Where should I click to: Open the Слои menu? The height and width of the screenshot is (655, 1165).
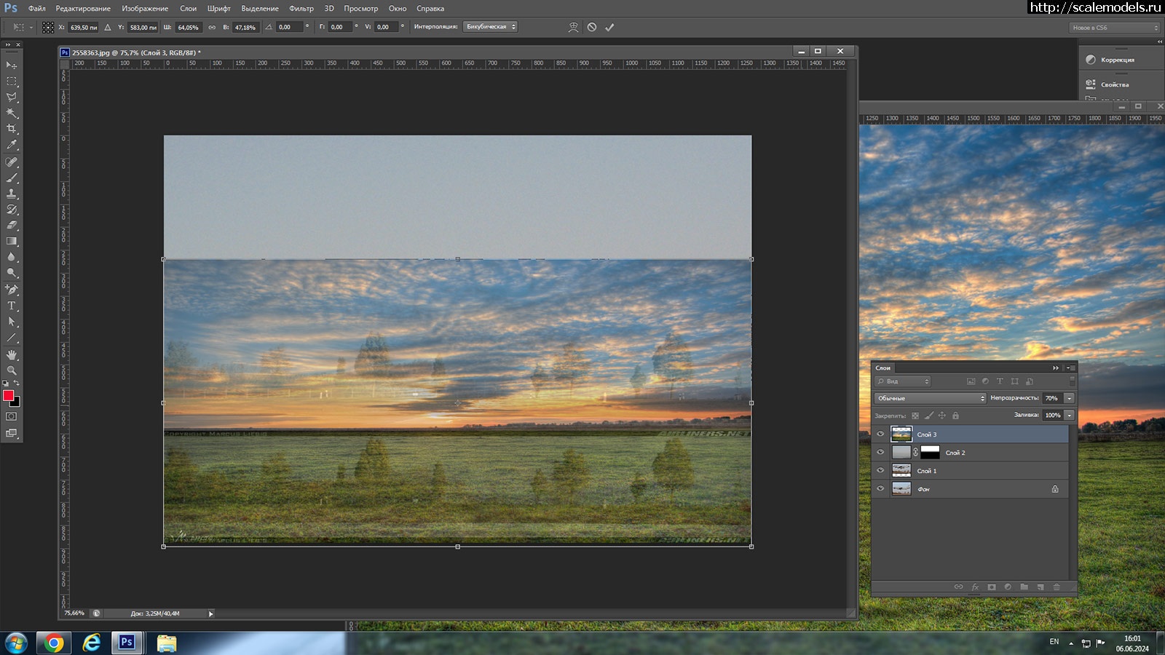189,9
